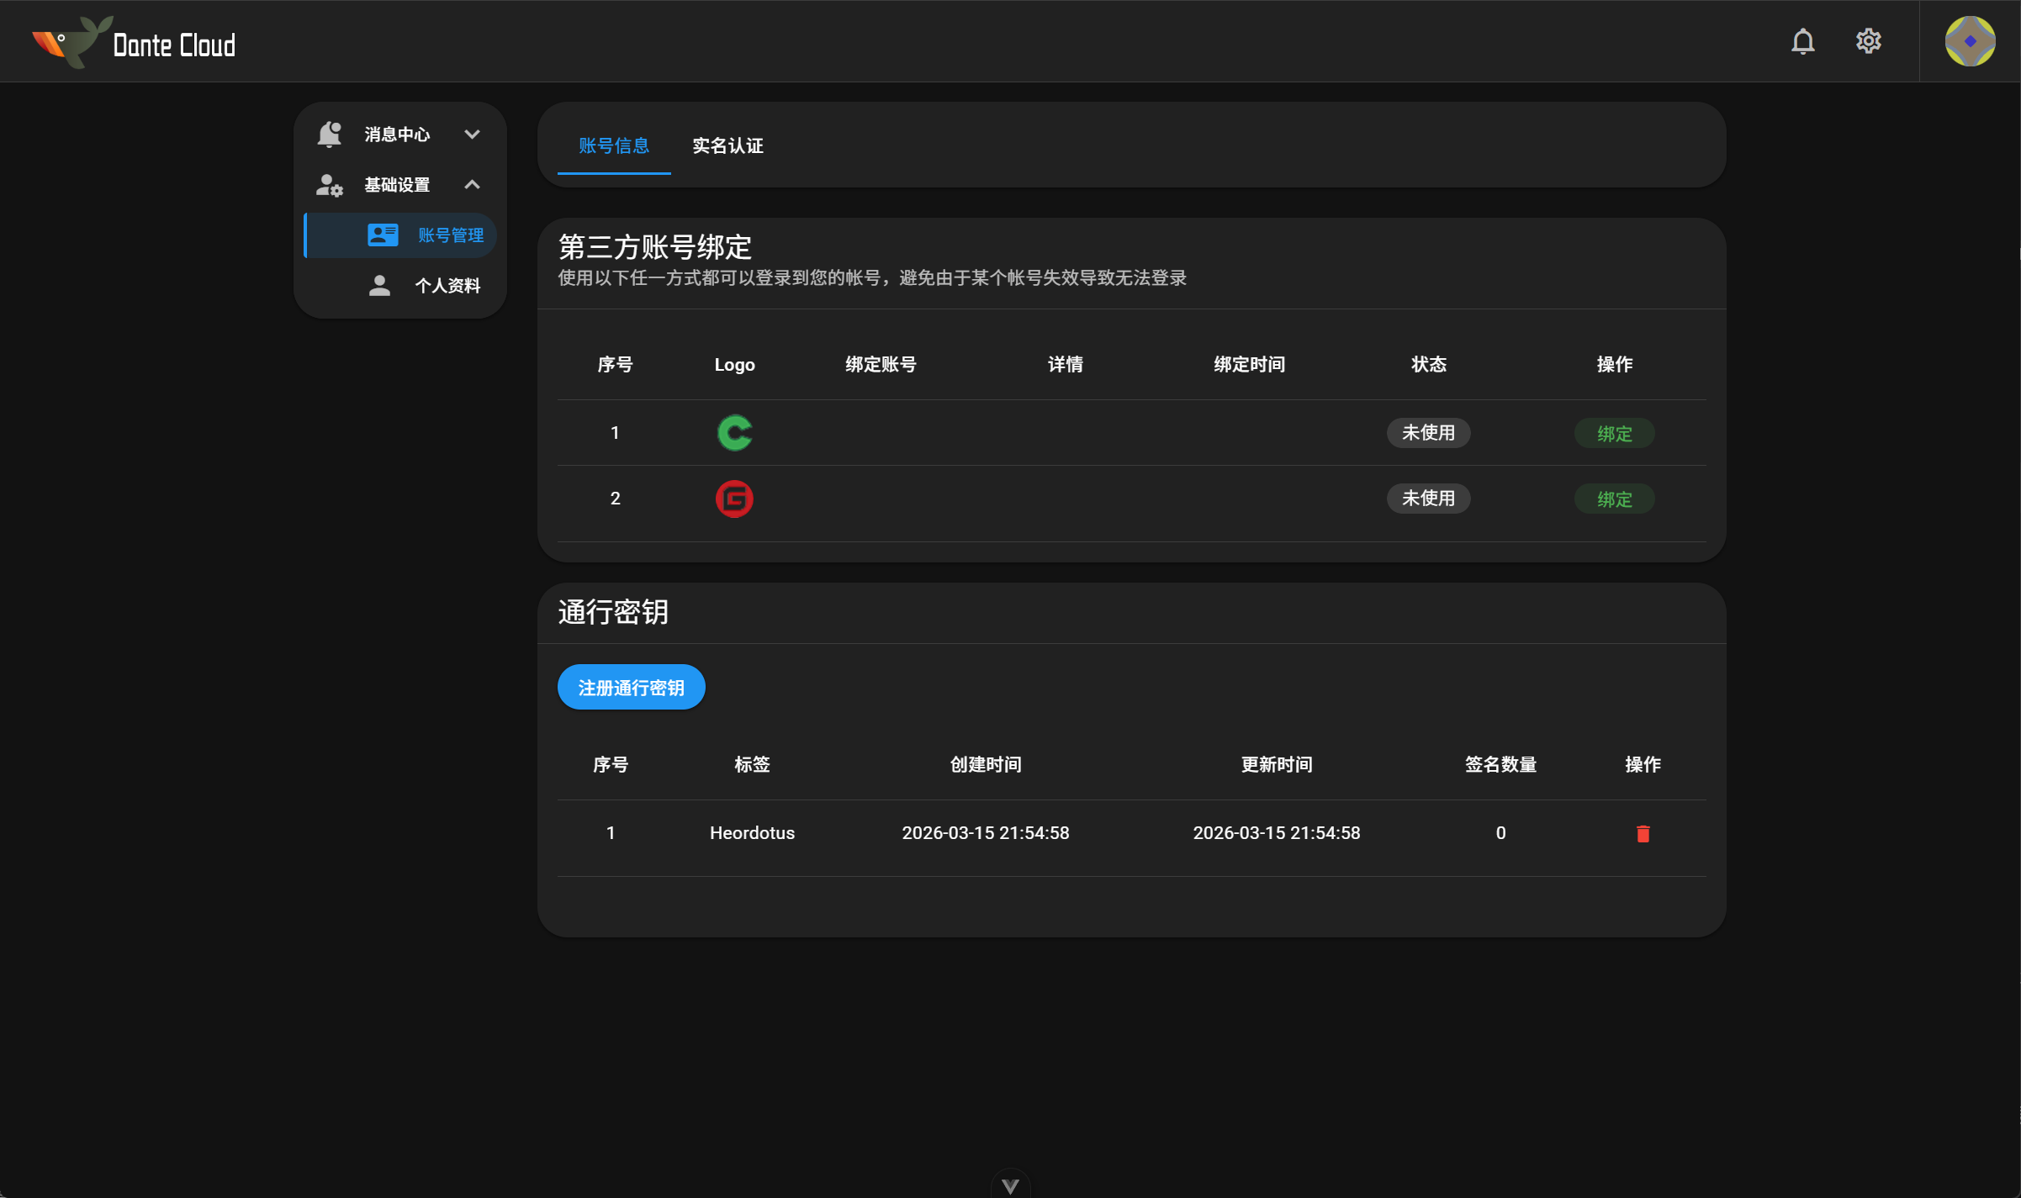Screen dimensions: 2021x1198
Task: Click 绑定 on the Gitee row
Action: pos(1613,498)
